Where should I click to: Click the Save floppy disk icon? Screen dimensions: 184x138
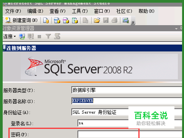coord(106,20)
